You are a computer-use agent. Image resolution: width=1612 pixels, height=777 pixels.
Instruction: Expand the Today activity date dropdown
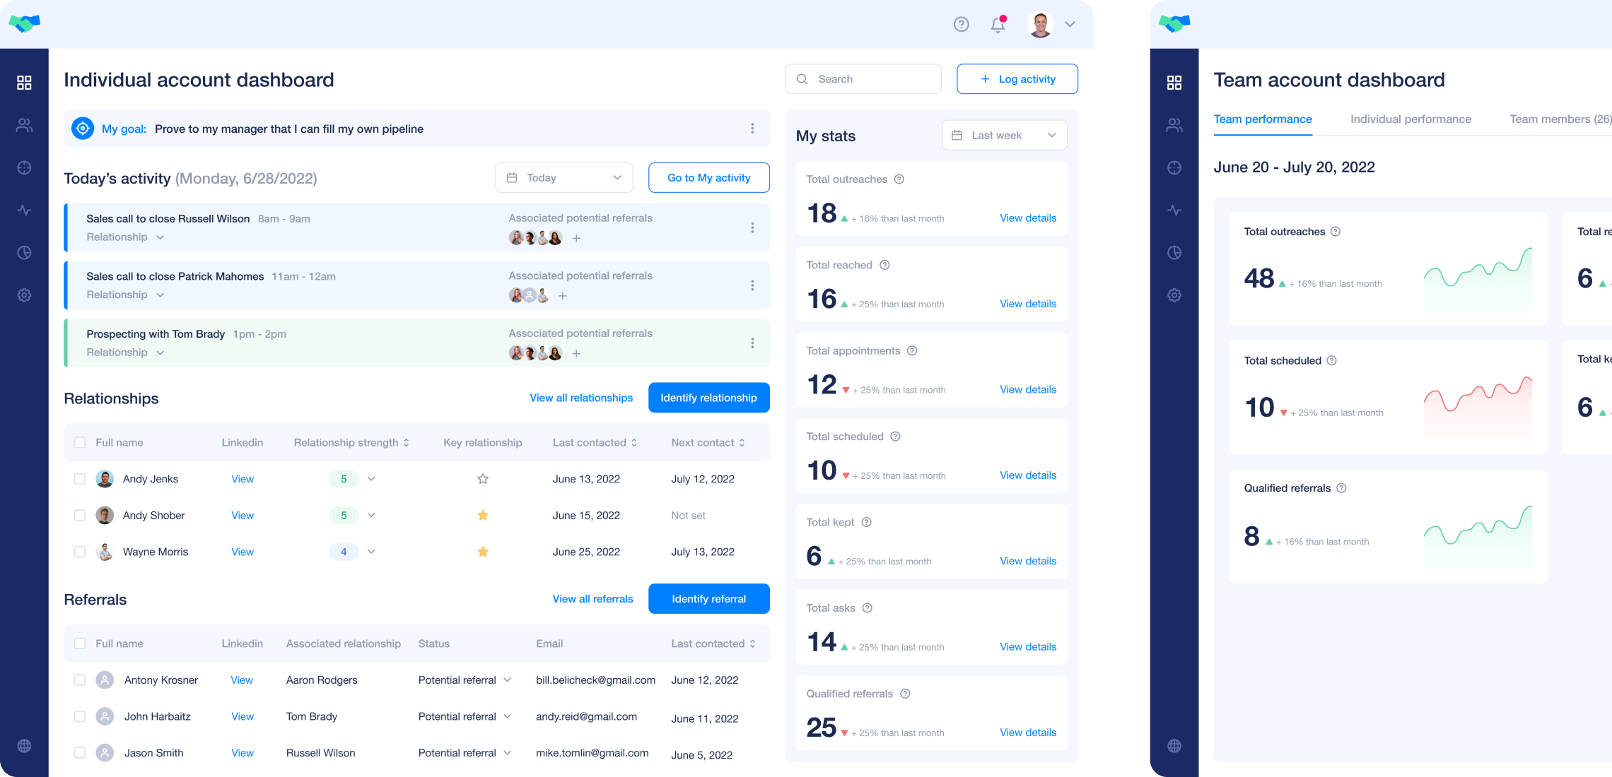[563, 178]
